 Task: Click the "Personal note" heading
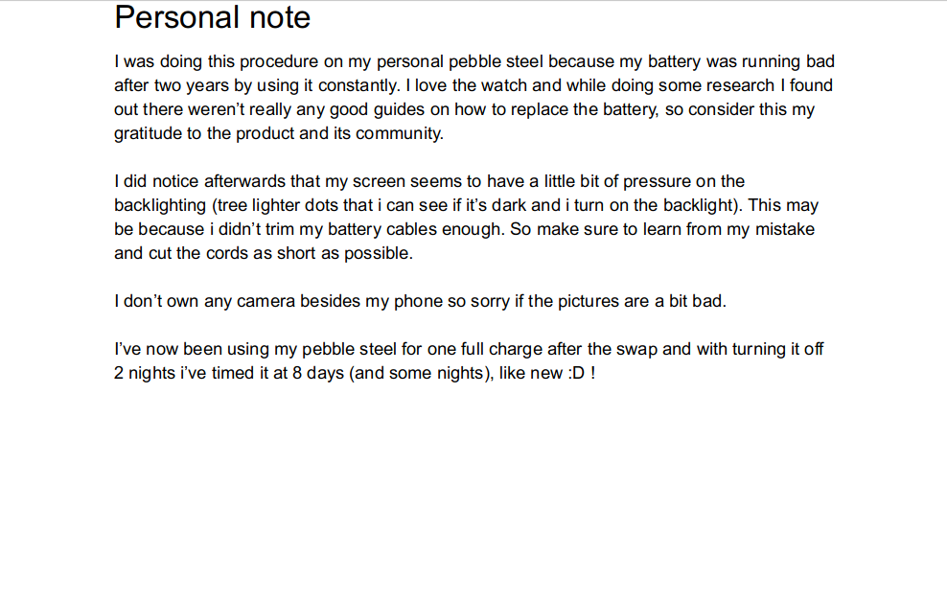pos(212,17)
